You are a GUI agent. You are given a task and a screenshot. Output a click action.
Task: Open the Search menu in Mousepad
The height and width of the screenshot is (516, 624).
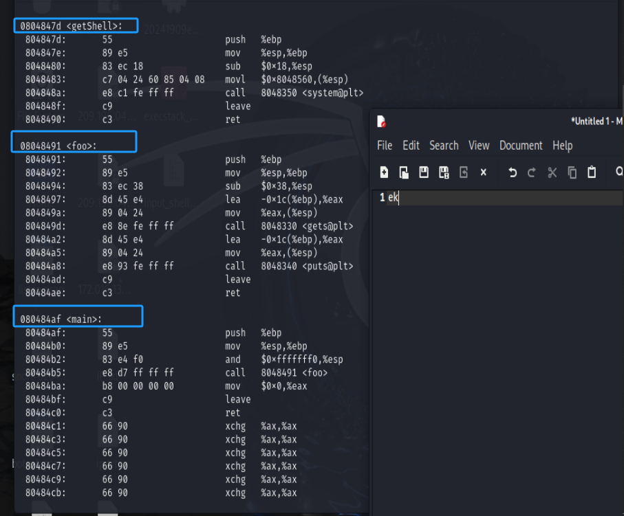coord(444,146)
